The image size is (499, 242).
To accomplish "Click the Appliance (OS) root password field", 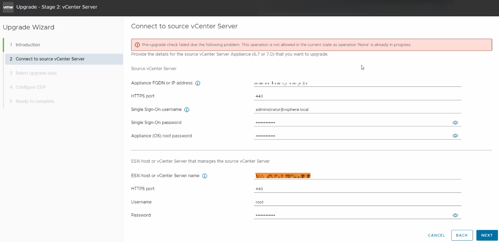I will [353, 136].
